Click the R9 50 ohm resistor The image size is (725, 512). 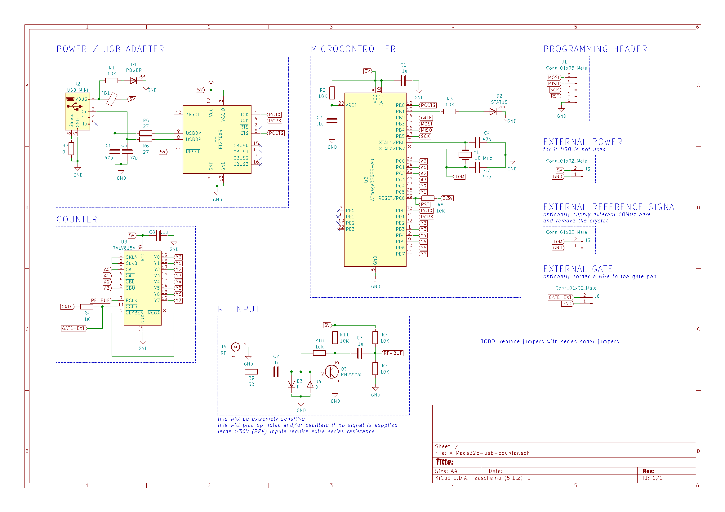(251, 372)
